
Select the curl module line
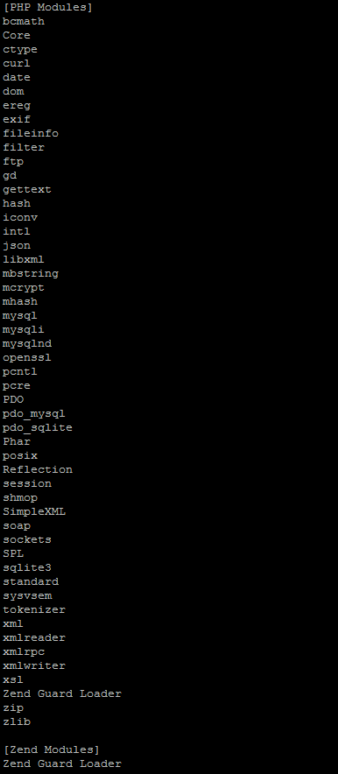click(17, 63)
